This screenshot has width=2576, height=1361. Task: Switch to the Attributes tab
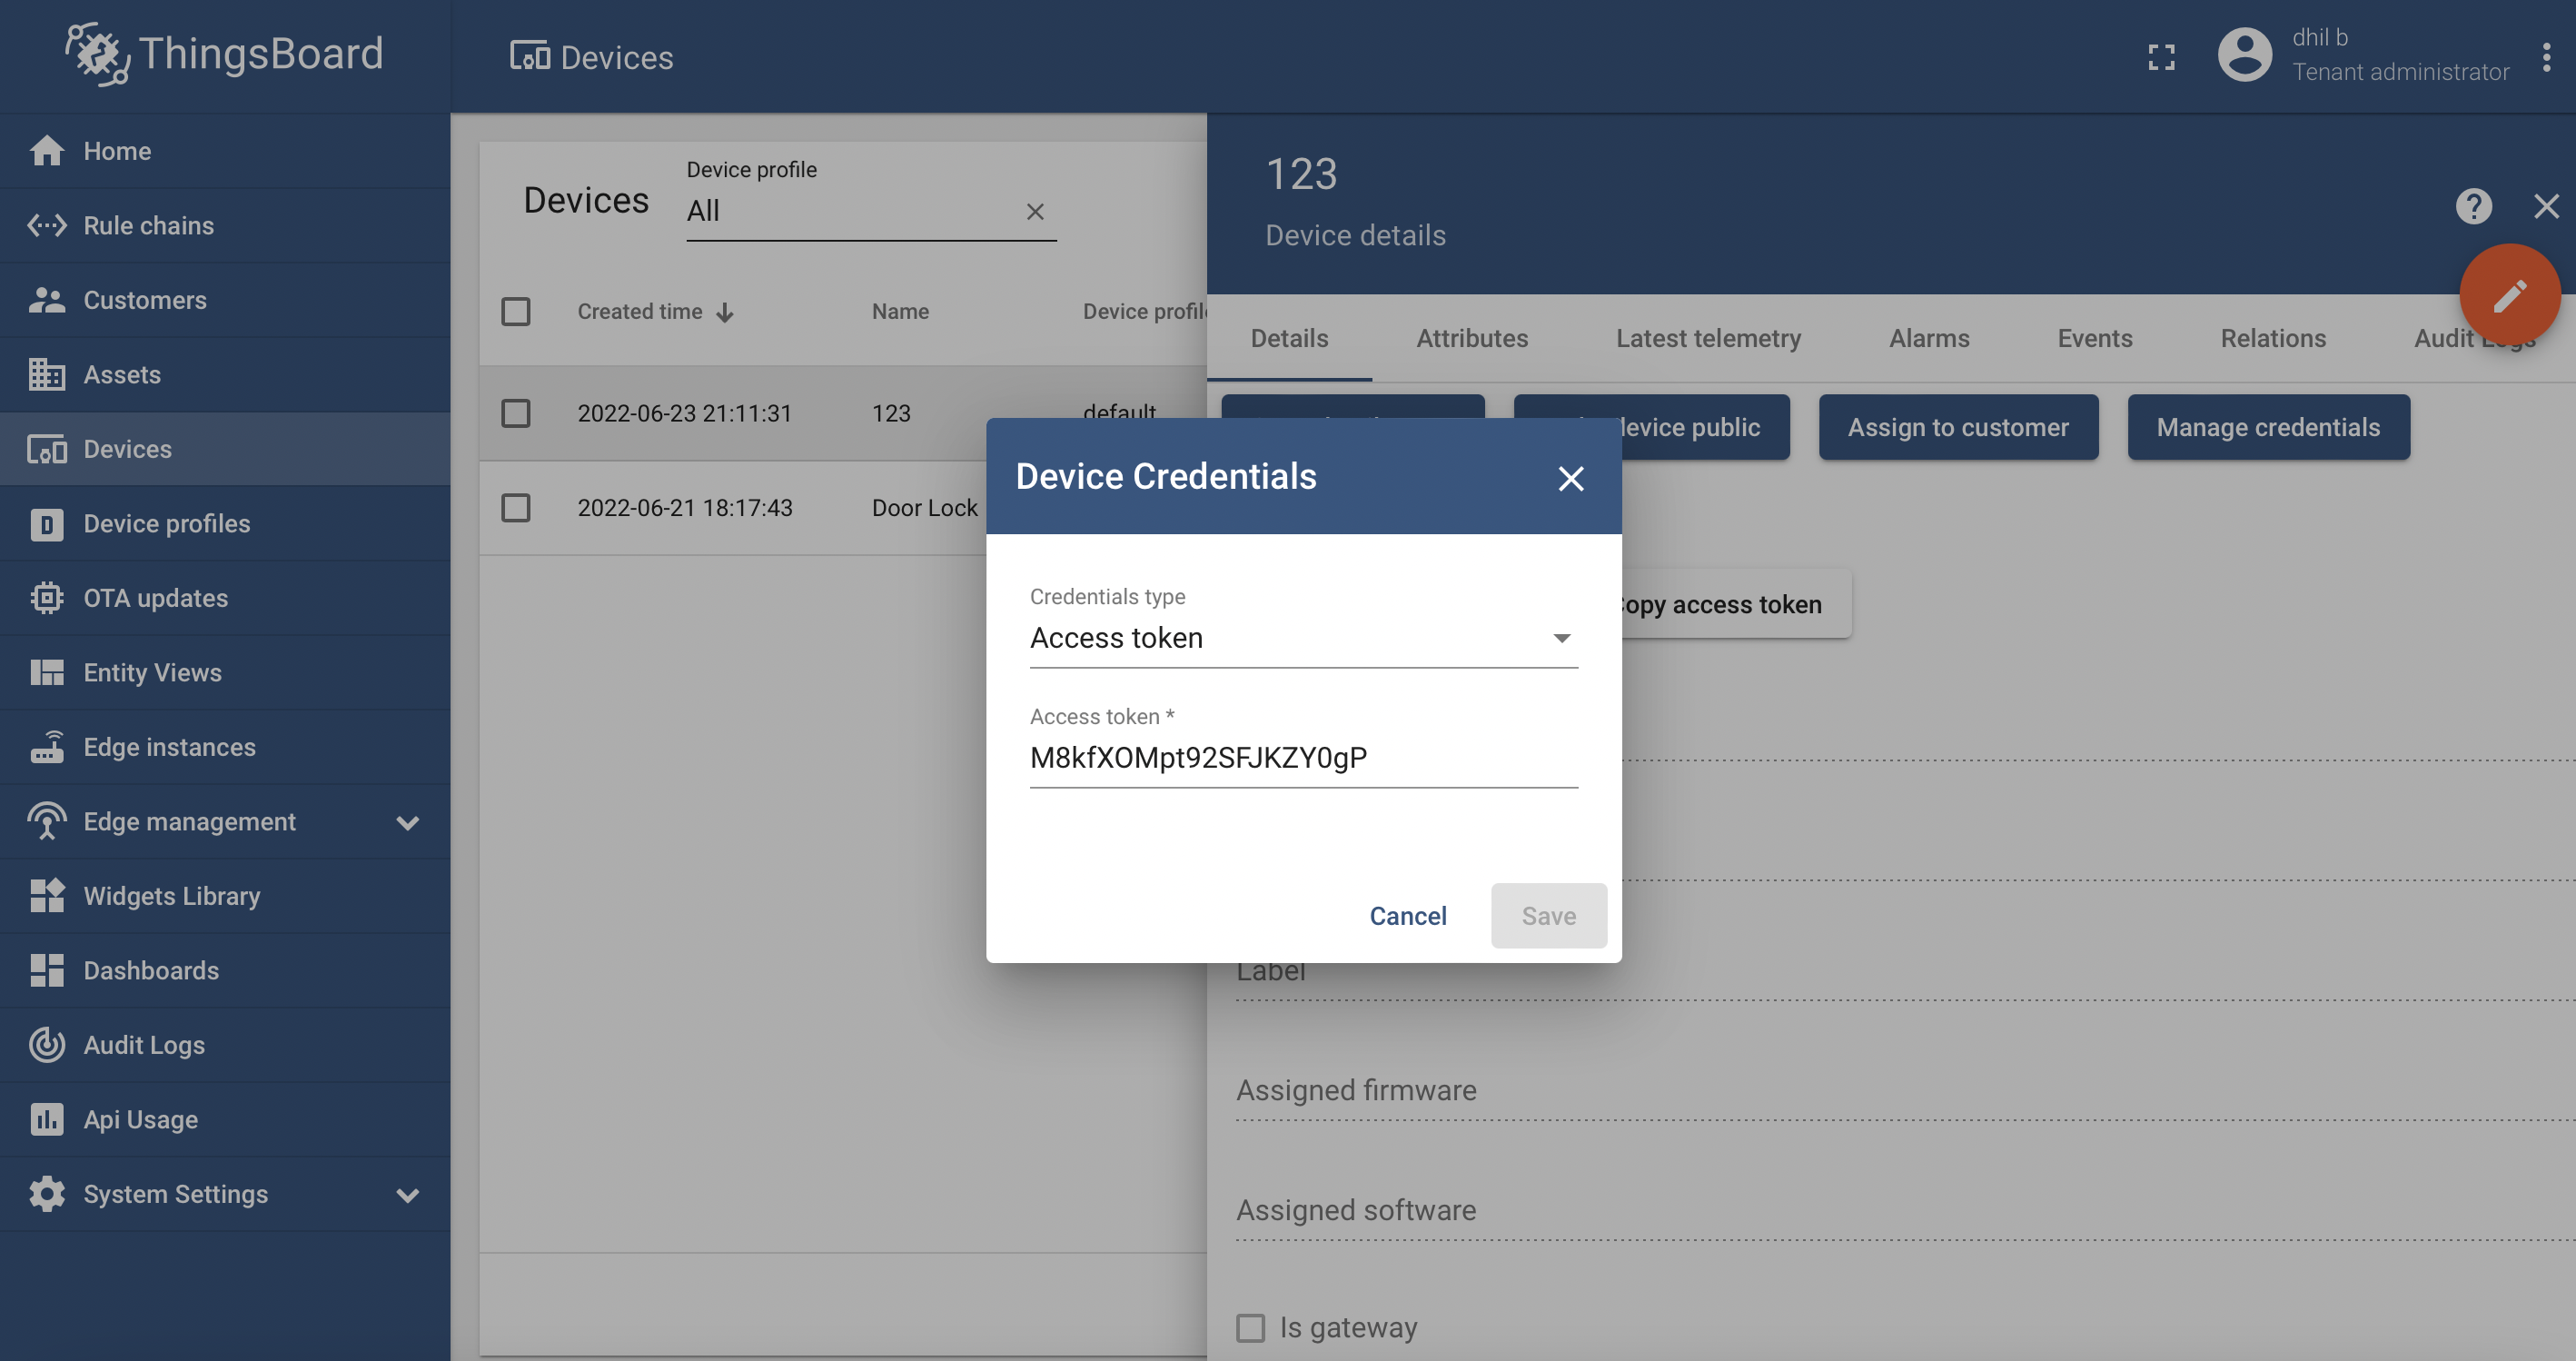pyautogui.click(x=1472, y=338)
